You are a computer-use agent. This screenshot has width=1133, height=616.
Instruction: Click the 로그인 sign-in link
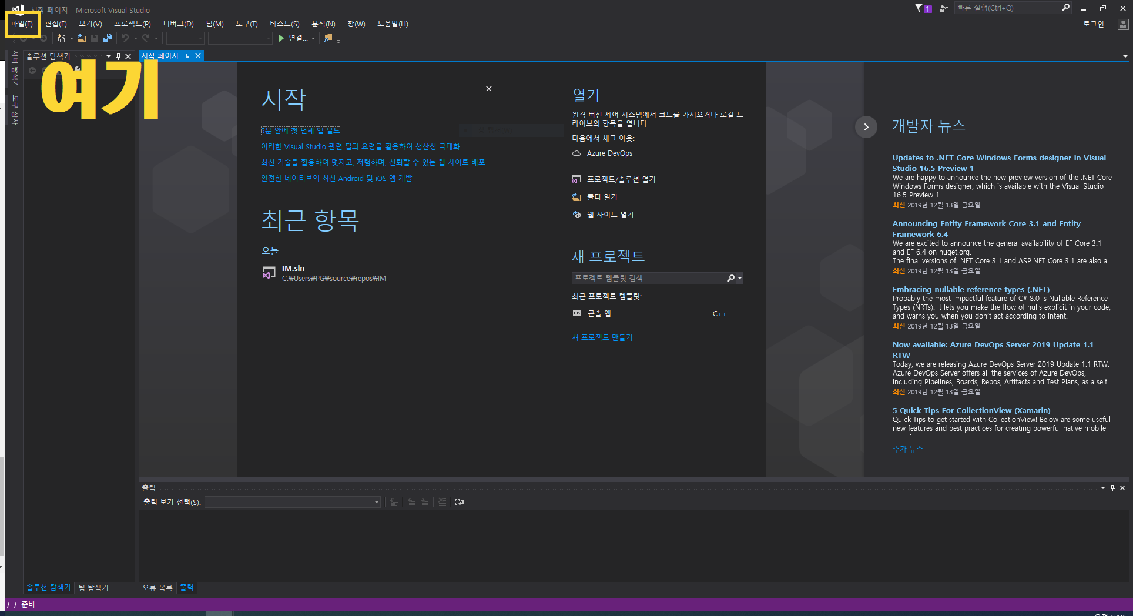(x=1094, y=24)
